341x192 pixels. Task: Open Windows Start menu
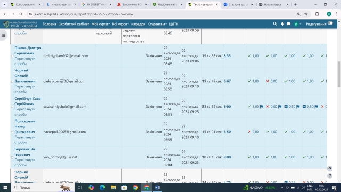click(5, 187)
